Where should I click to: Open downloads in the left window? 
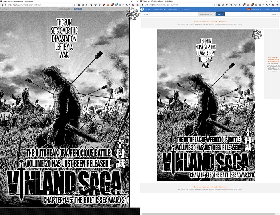(87, 5)
